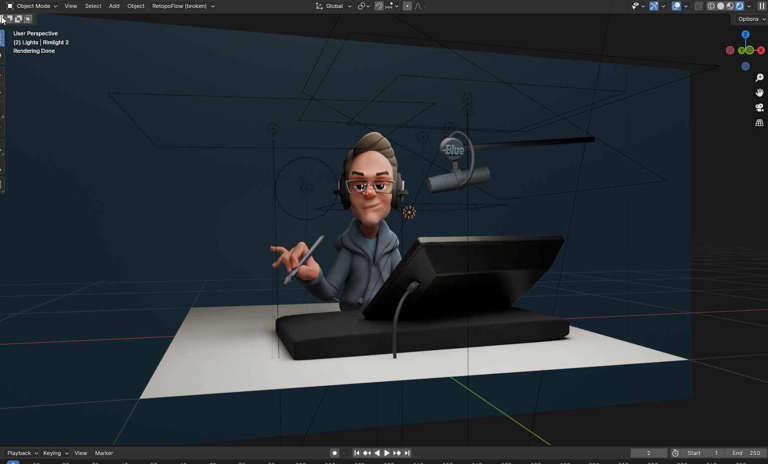Viewport: 768px width, 464px height.
Task: Open the Select menu
Action: pos(93,6)
